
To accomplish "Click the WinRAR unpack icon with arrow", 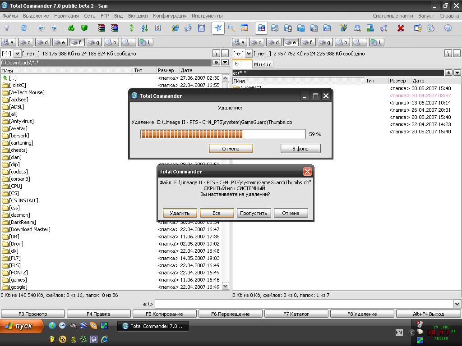I will [115, 28].
